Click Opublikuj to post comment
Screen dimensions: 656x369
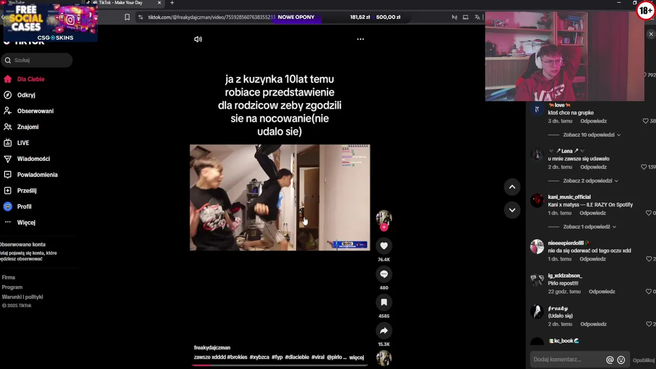point(644,360)
